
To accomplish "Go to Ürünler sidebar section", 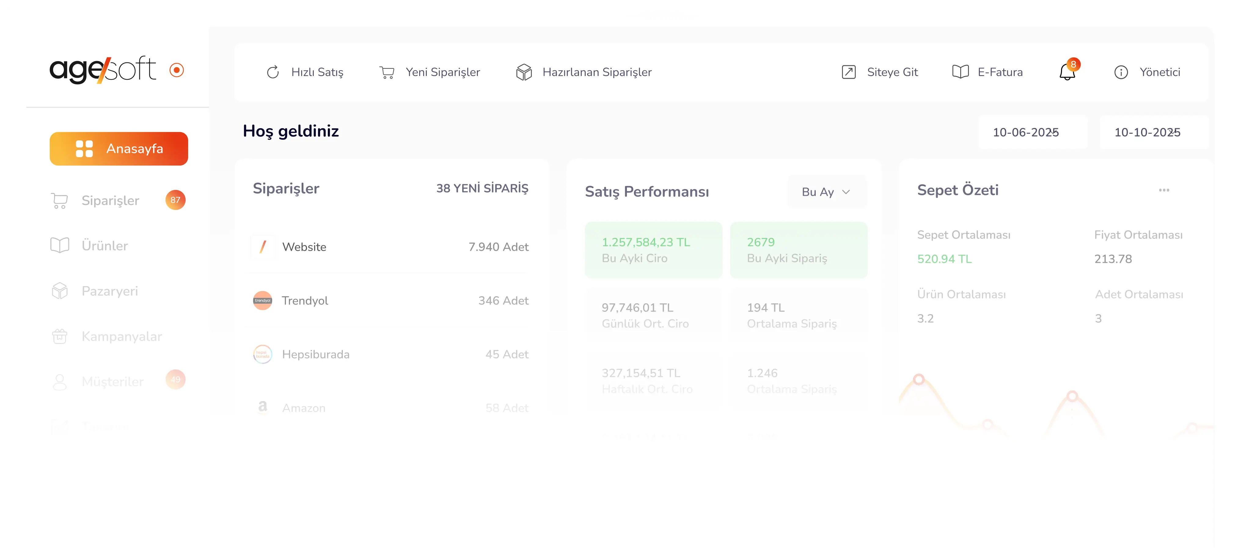I will [x=104, y=246].
